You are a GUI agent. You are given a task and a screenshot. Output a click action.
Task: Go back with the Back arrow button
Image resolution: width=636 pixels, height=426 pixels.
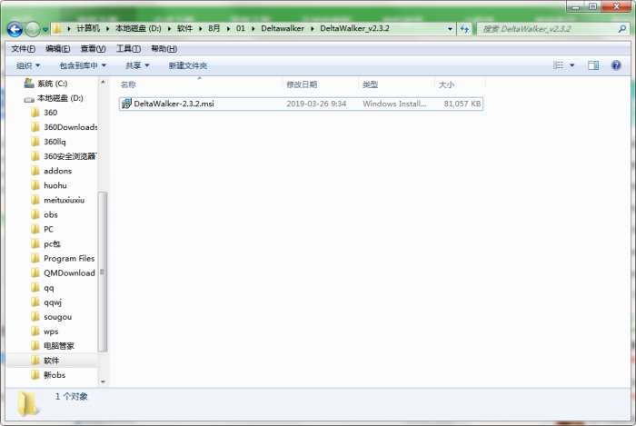(x=15, y=29)
